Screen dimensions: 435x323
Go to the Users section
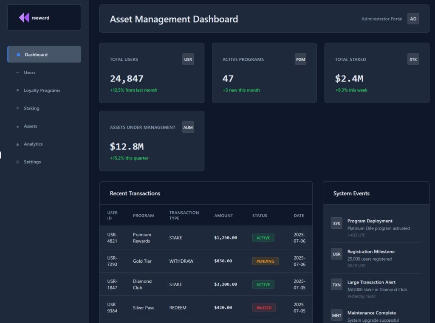click(x=44, y=72)
